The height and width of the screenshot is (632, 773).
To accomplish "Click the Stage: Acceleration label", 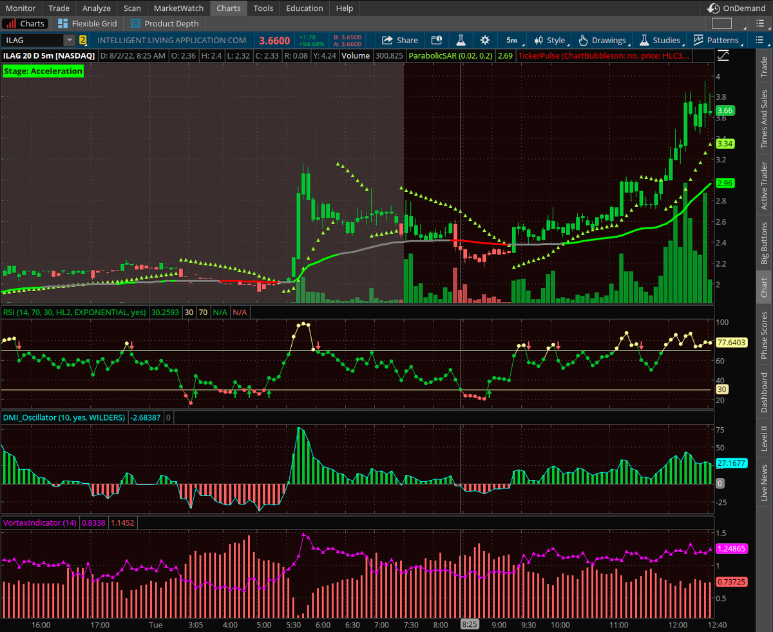I will point(43,71).
